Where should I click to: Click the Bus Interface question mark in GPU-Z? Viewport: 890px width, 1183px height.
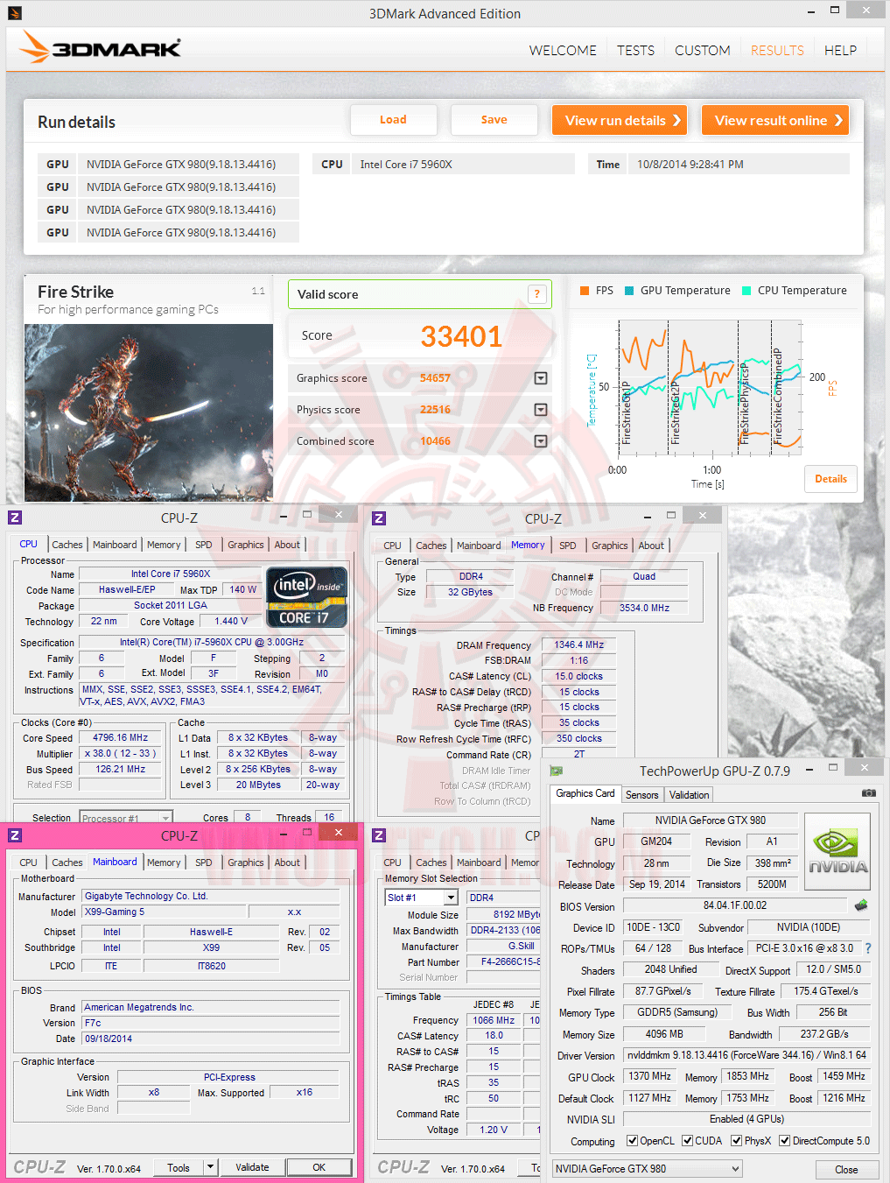coord(868,948)
